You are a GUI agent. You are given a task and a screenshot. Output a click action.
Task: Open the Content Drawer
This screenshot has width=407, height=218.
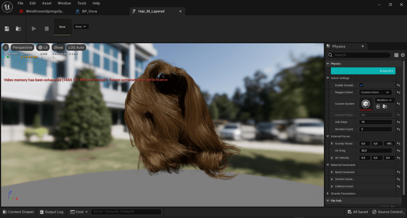click(19, 212)
